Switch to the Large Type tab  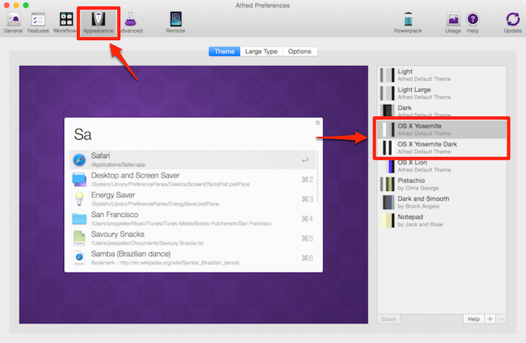coord(261,52)
